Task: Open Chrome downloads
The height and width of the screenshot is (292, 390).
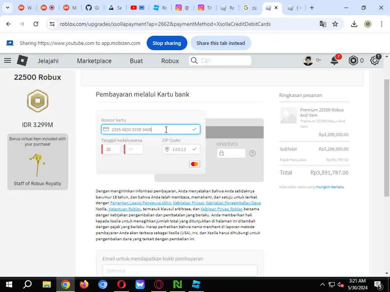Action: tap(354, 24)
